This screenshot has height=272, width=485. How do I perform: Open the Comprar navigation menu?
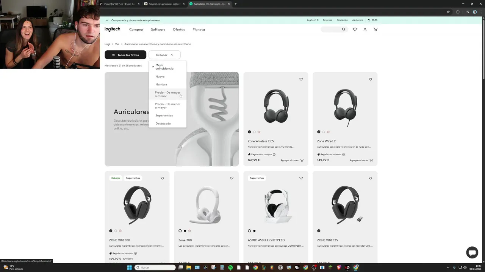pyautogui.click(x=136, y=29)
